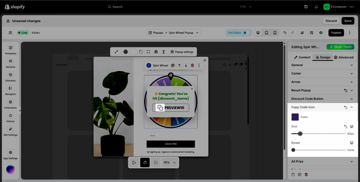360x182 pixels.
Task: Toggle the Old Editor switch
Action: click(x=246, y=33)
